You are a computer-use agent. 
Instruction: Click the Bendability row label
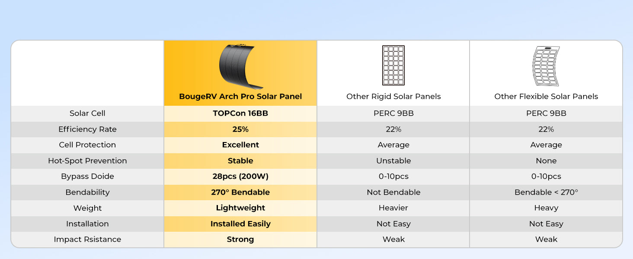click(87, 193)
